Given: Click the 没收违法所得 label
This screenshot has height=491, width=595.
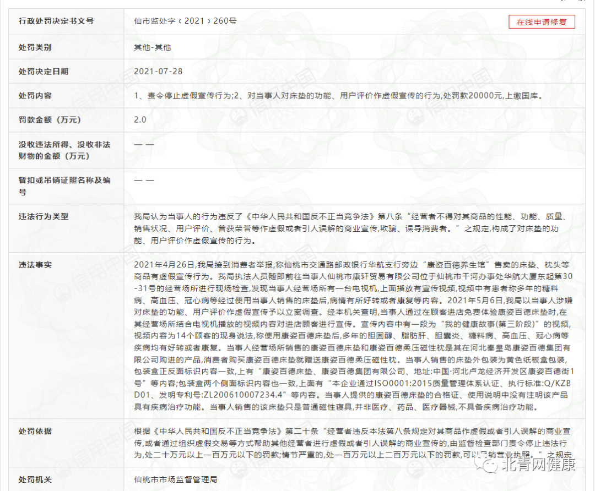Looking at the screenshot, I should [x=64, y=150].
